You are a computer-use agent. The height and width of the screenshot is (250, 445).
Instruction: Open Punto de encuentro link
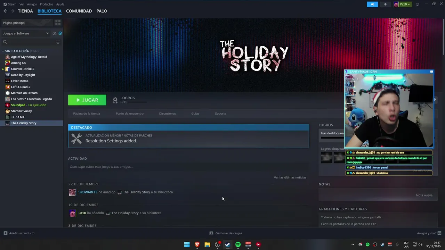[130, 114]
